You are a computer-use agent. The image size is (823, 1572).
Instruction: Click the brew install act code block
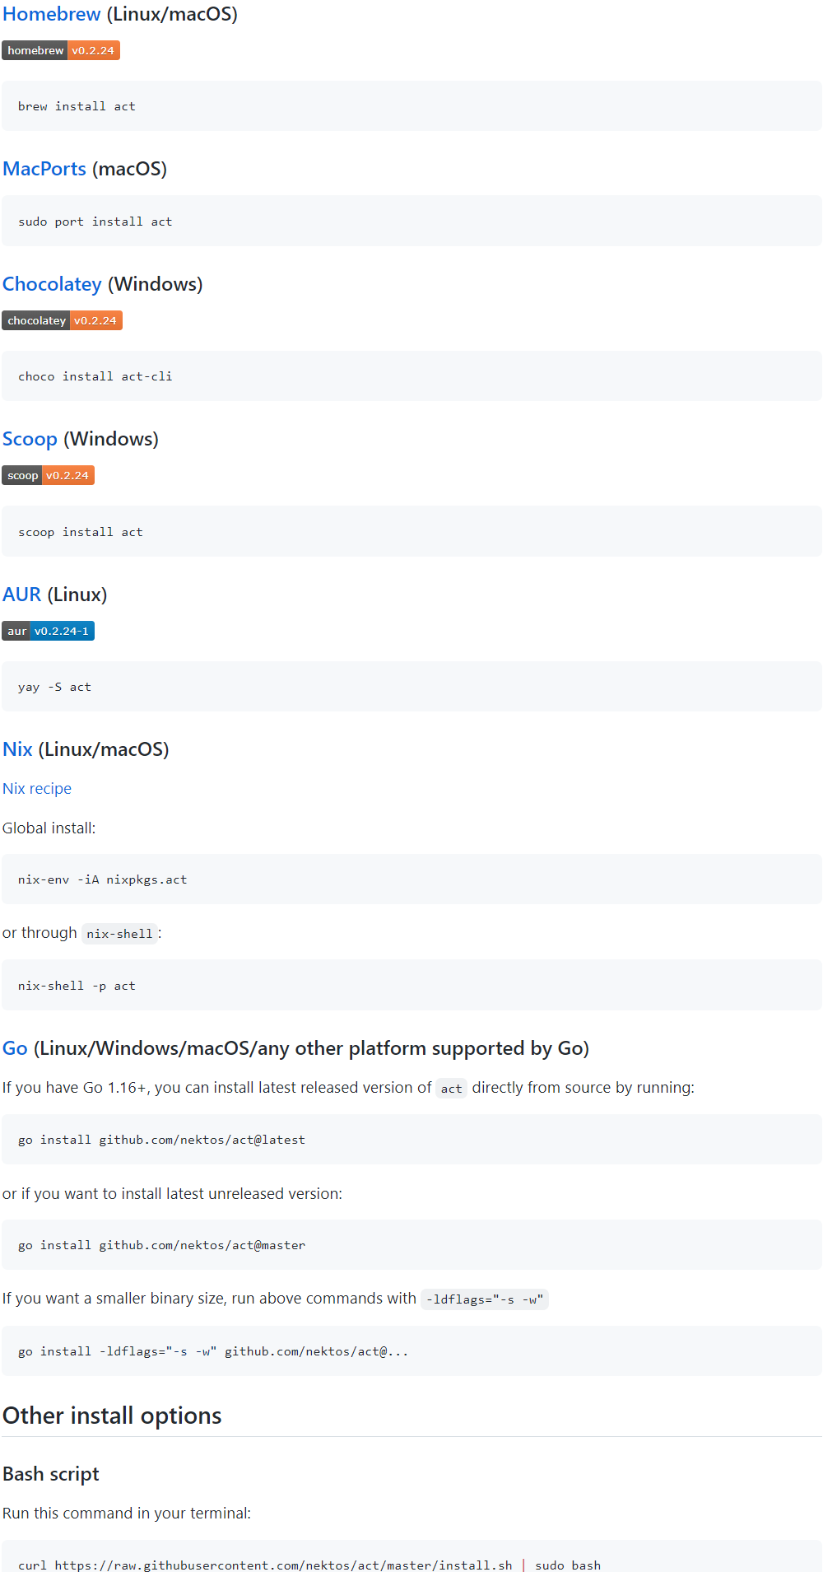(x=411, y=106)
